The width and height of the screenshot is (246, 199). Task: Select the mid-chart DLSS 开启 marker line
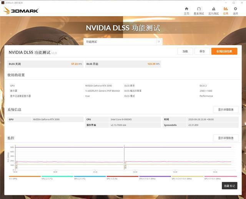[x=124, y=157]
